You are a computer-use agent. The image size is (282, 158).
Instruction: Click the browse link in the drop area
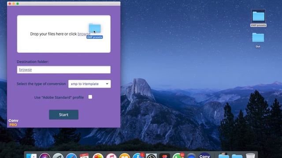tap(84, 34)
